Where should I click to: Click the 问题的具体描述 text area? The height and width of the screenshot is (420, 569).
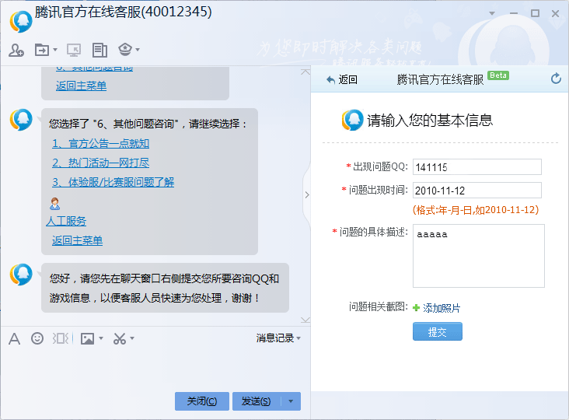478,256
